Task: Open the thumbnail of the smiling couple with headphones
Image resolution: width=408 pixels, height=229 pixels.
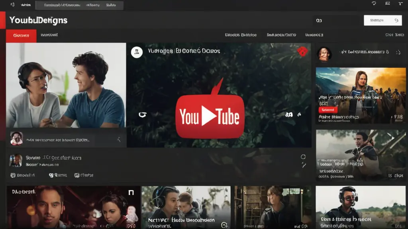Action: [66, 85]
